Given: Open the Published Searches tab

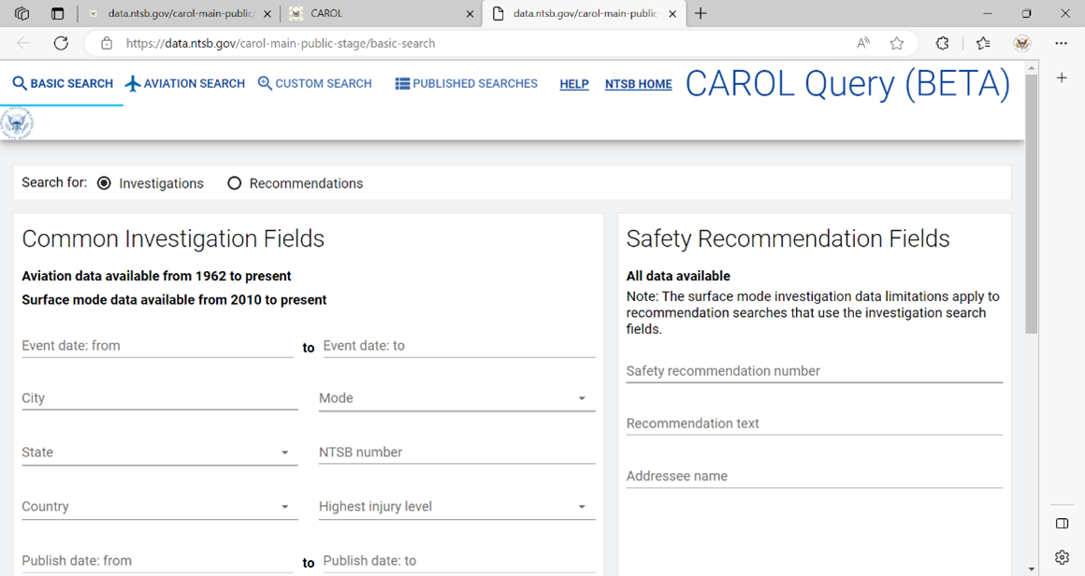Looking at the screenshot, I should click(x=467, y=83).
